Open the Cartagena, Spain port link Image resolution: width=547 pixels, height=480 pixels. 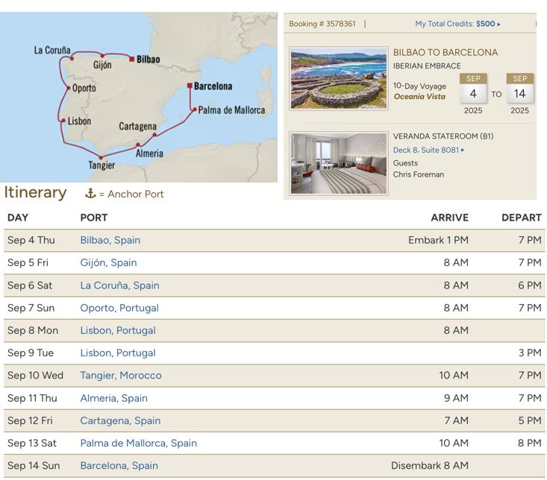(x=120, y=420)
